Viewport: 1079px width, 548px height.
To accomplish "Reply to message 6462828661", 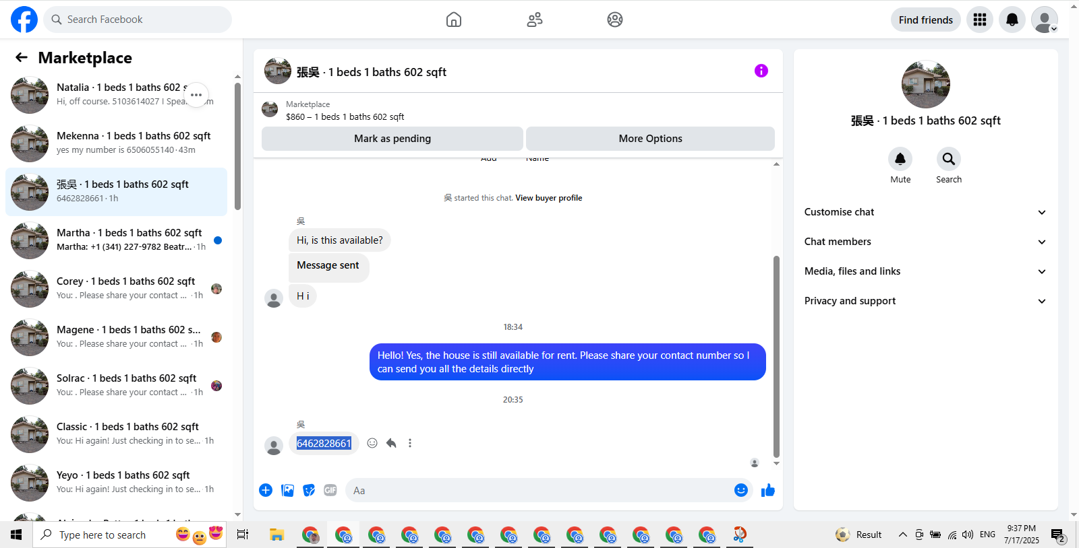I will [391, 443].
